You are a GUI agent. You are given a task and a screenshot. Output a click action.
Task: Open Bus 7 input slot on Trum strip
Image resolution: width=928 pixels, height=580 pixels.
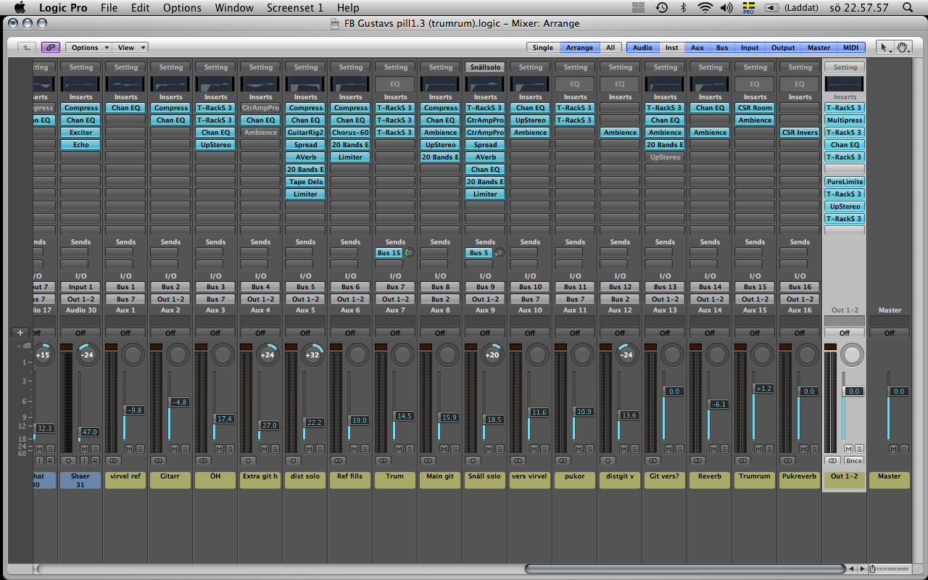pos(395,286)
